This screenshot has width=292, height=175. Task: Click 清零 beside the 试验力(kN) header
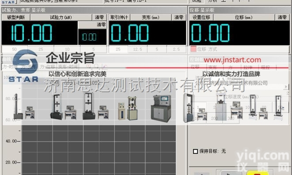pos(99,18)
